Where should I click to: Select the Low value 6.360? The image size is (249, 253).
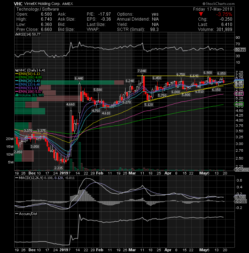(46, 25)
